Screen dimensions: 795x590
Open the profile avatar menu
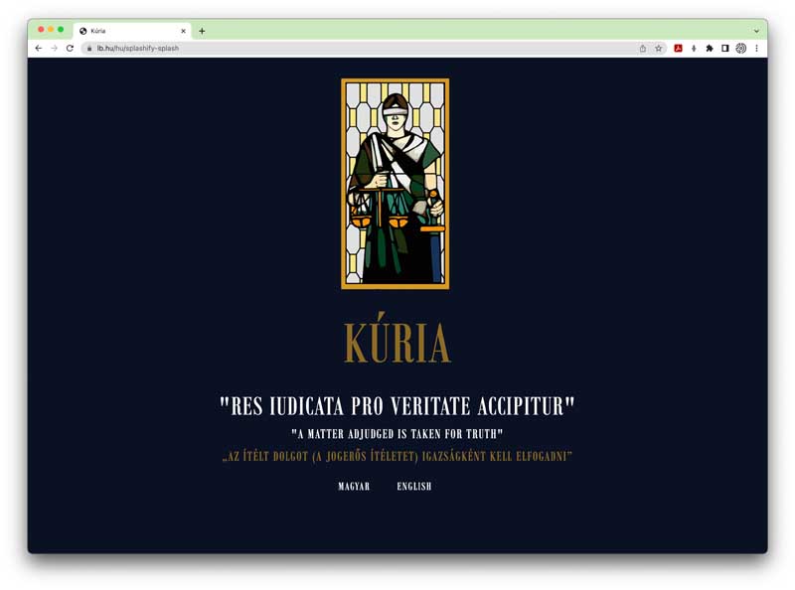pos(740,49)
